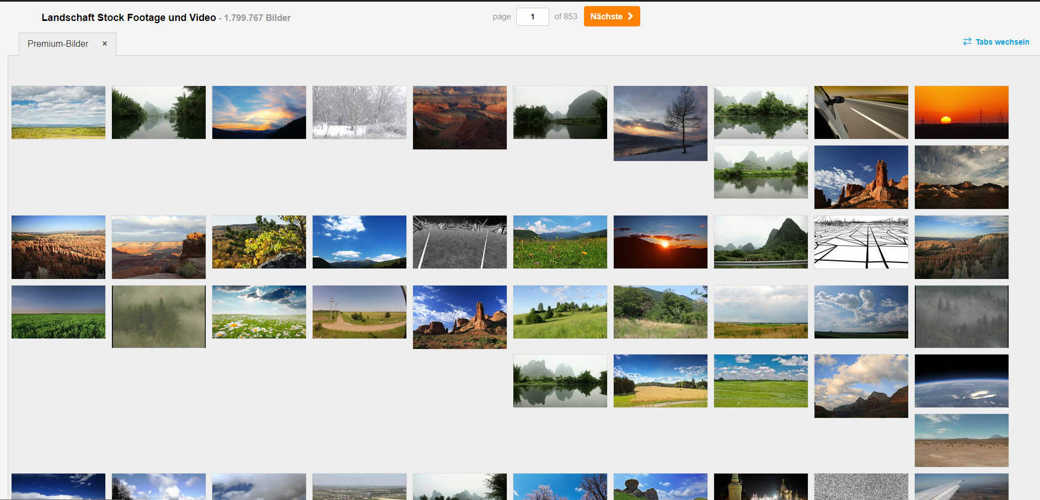This screenshot has height=500, width=1040.
Task: Select the Premium-Bilder tab
Action: 58,44
